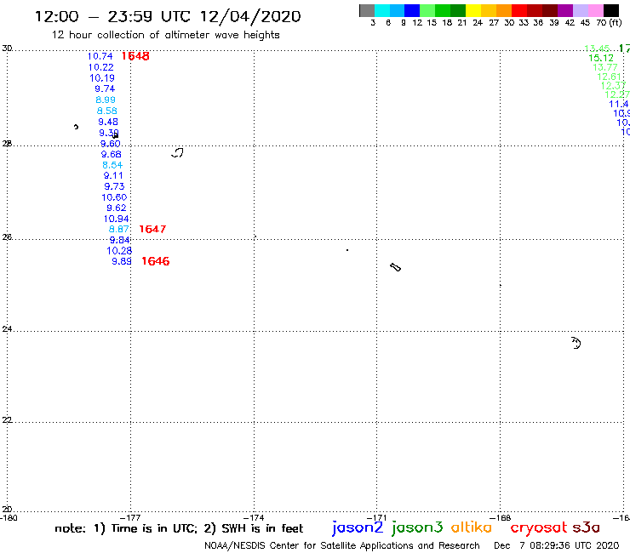This screenshot has height=553, width=630.
Task: Click the green value 13.77
Action: click(605, 67)
